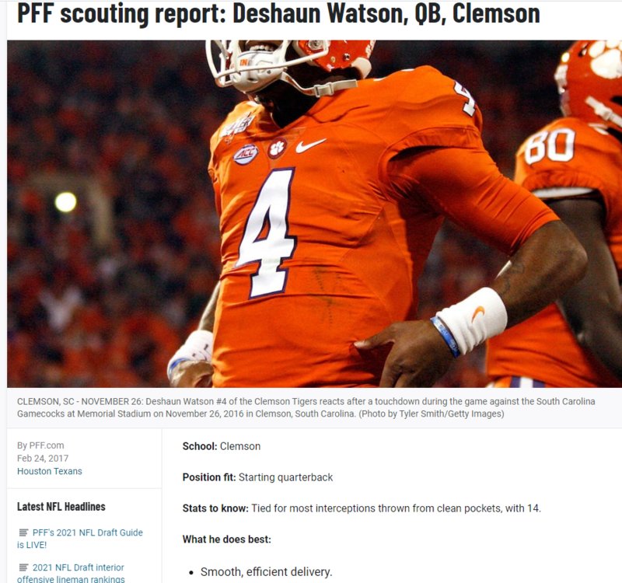
Task: Click the white paw print on the helmet
Action: click(606, 58)
